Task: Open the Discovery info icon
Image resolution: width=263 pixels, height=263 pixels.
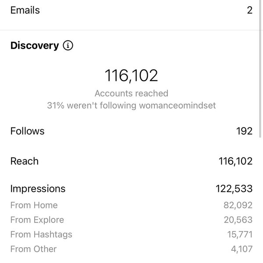Action: 68,46
